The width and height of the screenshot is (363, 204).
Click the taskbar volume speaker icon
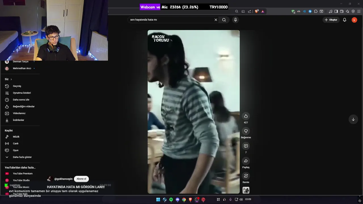(241, 199)
